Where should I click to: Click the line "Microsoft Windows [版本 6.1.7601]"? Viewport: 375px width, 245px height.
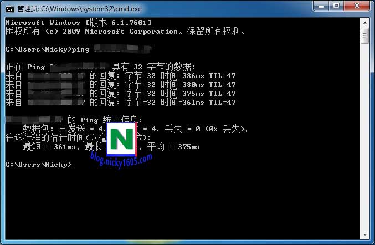coord(78,23)
